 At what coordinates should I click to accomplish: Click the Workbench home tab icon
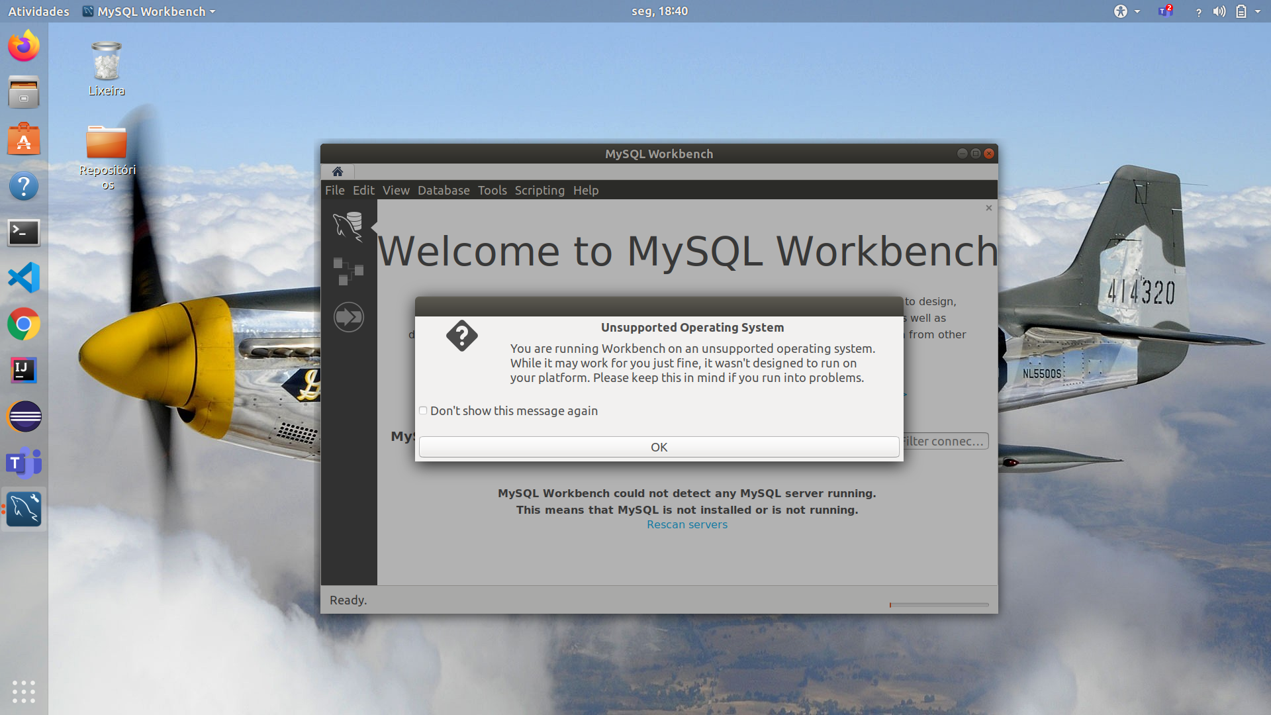(x=338, y=171)
